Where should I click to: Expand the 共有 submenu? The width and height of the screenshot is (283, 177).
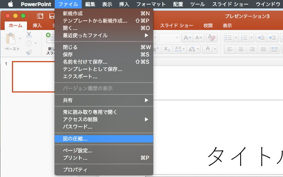104,100
